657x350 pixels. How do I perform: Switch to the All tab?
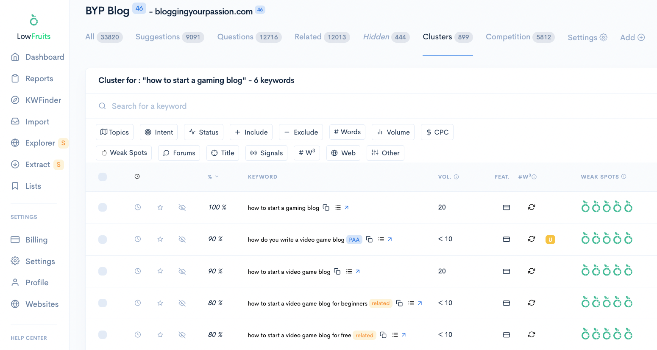[104, 37]
